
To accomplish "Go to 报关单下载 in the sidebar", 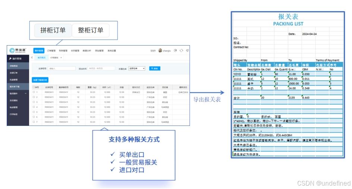I will pos(18,87).
